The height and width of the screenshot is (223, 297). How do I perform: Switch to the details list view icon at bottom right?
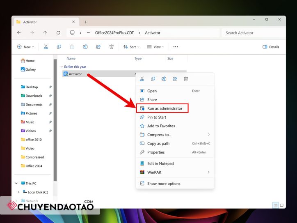[x=276, y=205]
